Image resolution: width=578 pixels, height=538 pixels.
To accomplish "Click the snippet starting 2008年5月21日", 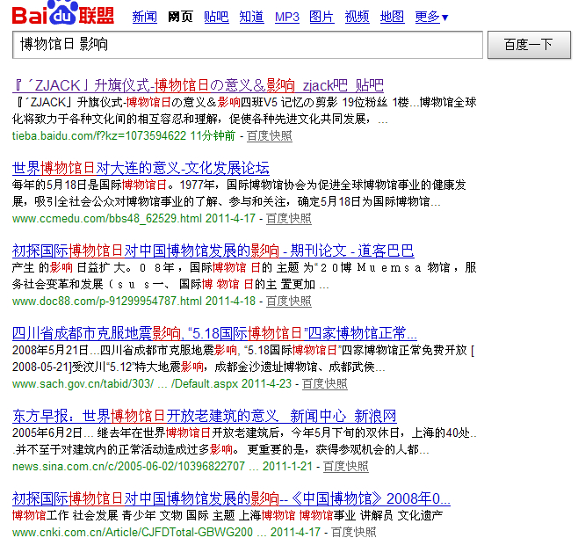I will pyautogui.click(x=243, y=359).
